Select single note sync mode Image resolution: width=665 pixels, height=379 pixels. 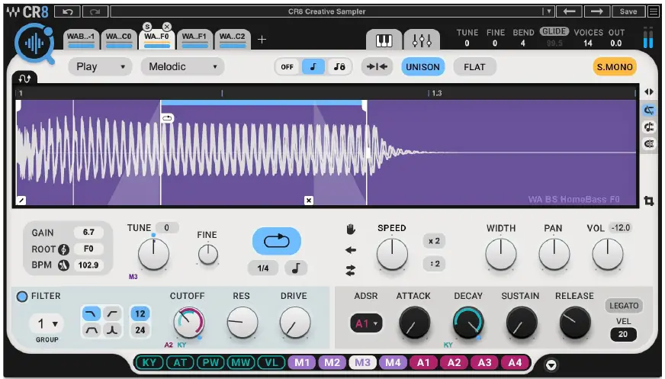pos(313,66)
